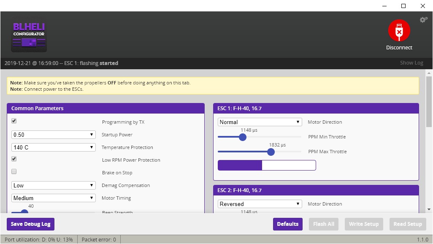The height and width of the screenshot is (244, 433).
Task: Click the scrollbar up arrow
Action: point(429,73)
